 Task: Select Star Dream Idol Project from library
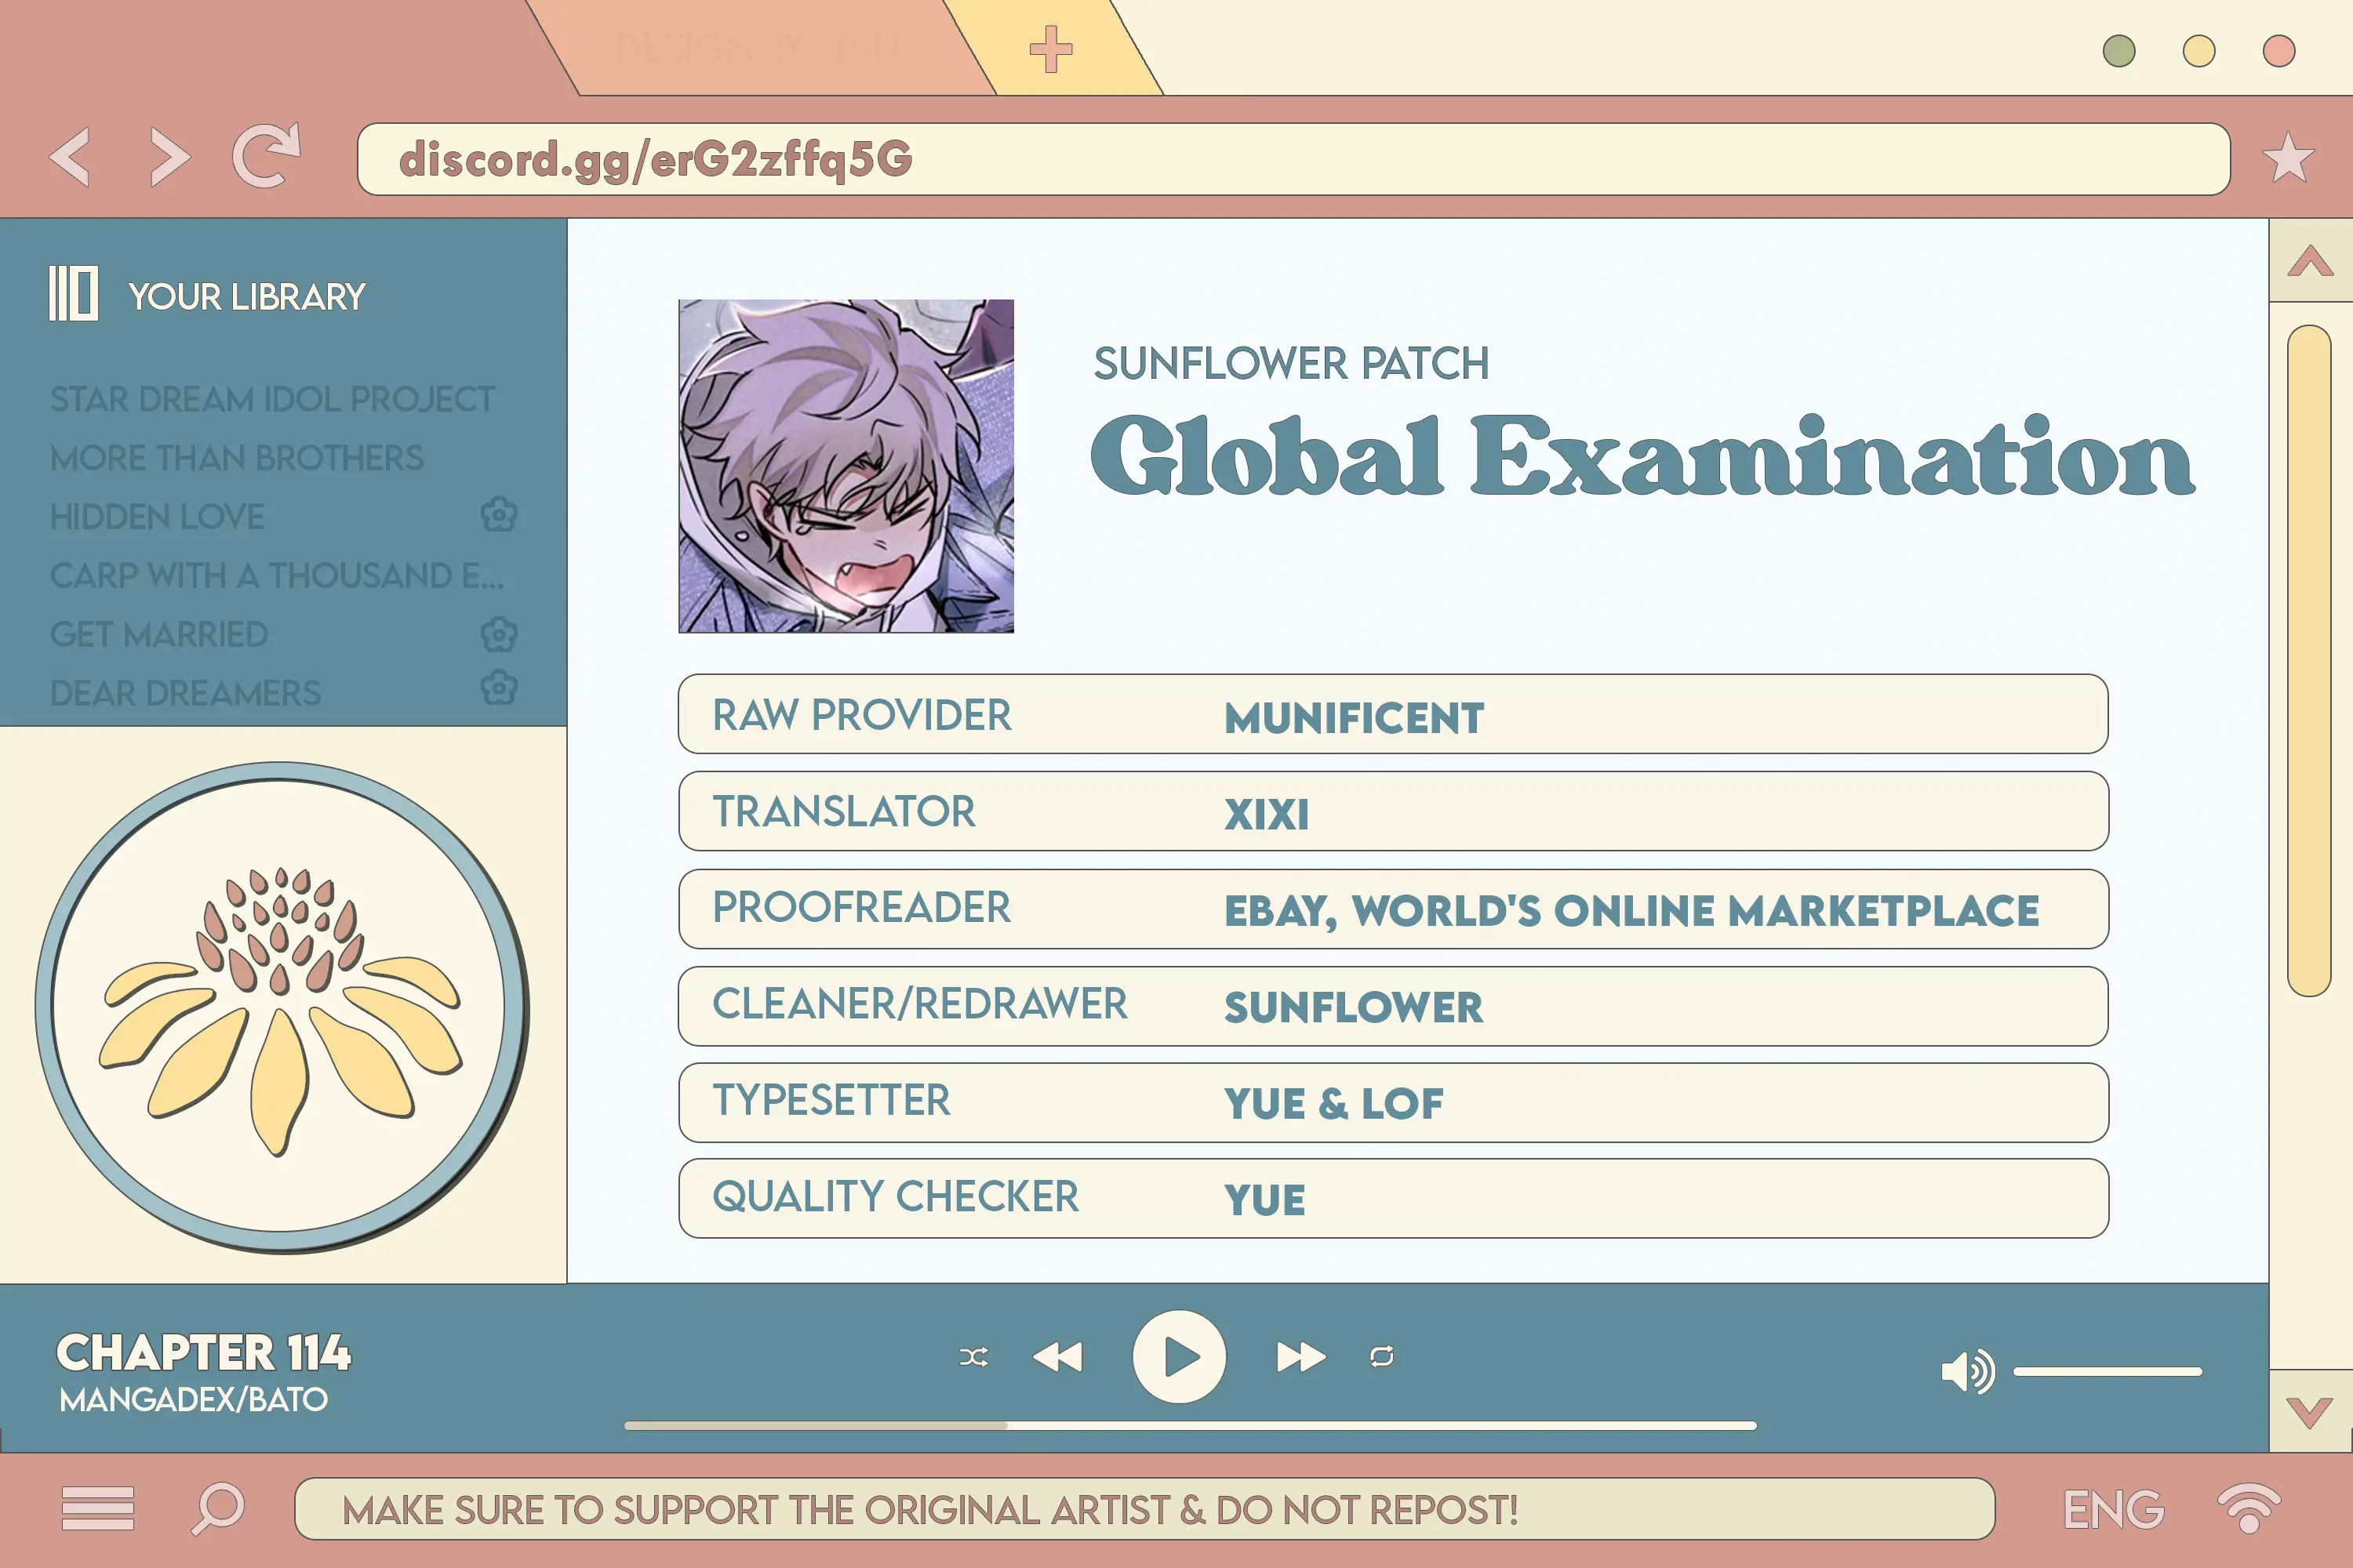[x=273, y=399]
